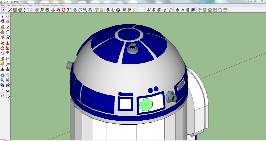Select the Line pencil tool in top toolbar
The width and height of the screenshot is (266, 141).
click(10, 10)
